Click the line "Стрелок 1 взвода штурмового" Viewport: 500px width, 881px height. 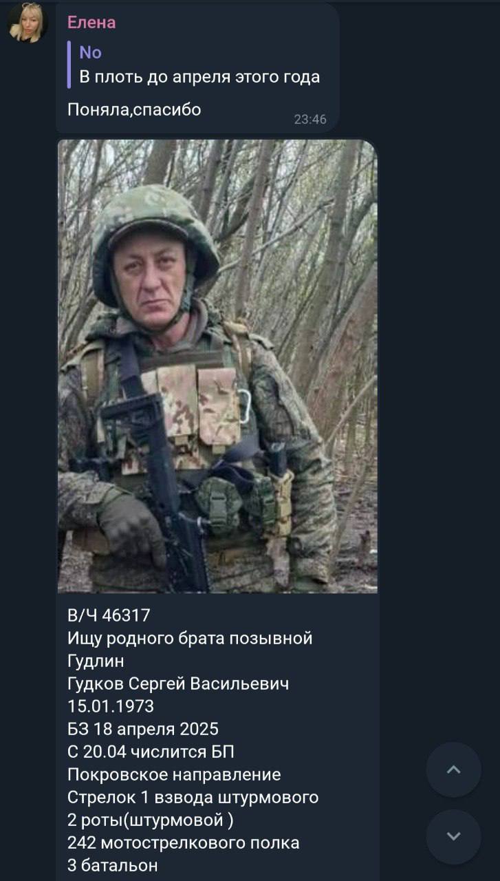click(193, 797)
